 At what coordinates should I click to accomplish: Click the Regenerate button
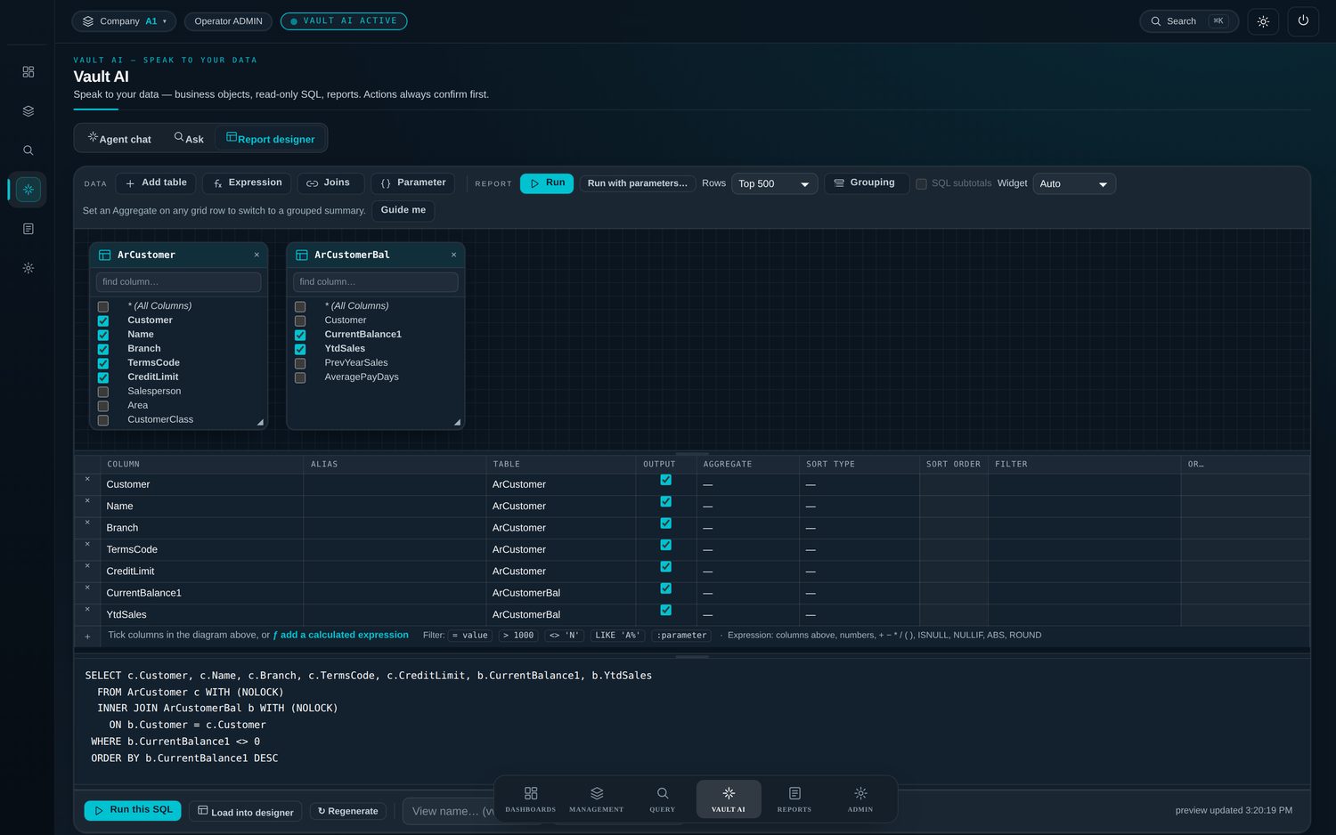pos(348,811)
